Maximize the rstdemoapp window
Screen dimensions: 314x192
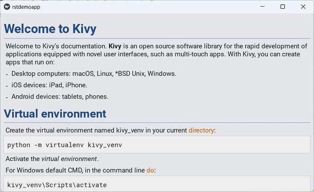(x=283, y=7)
